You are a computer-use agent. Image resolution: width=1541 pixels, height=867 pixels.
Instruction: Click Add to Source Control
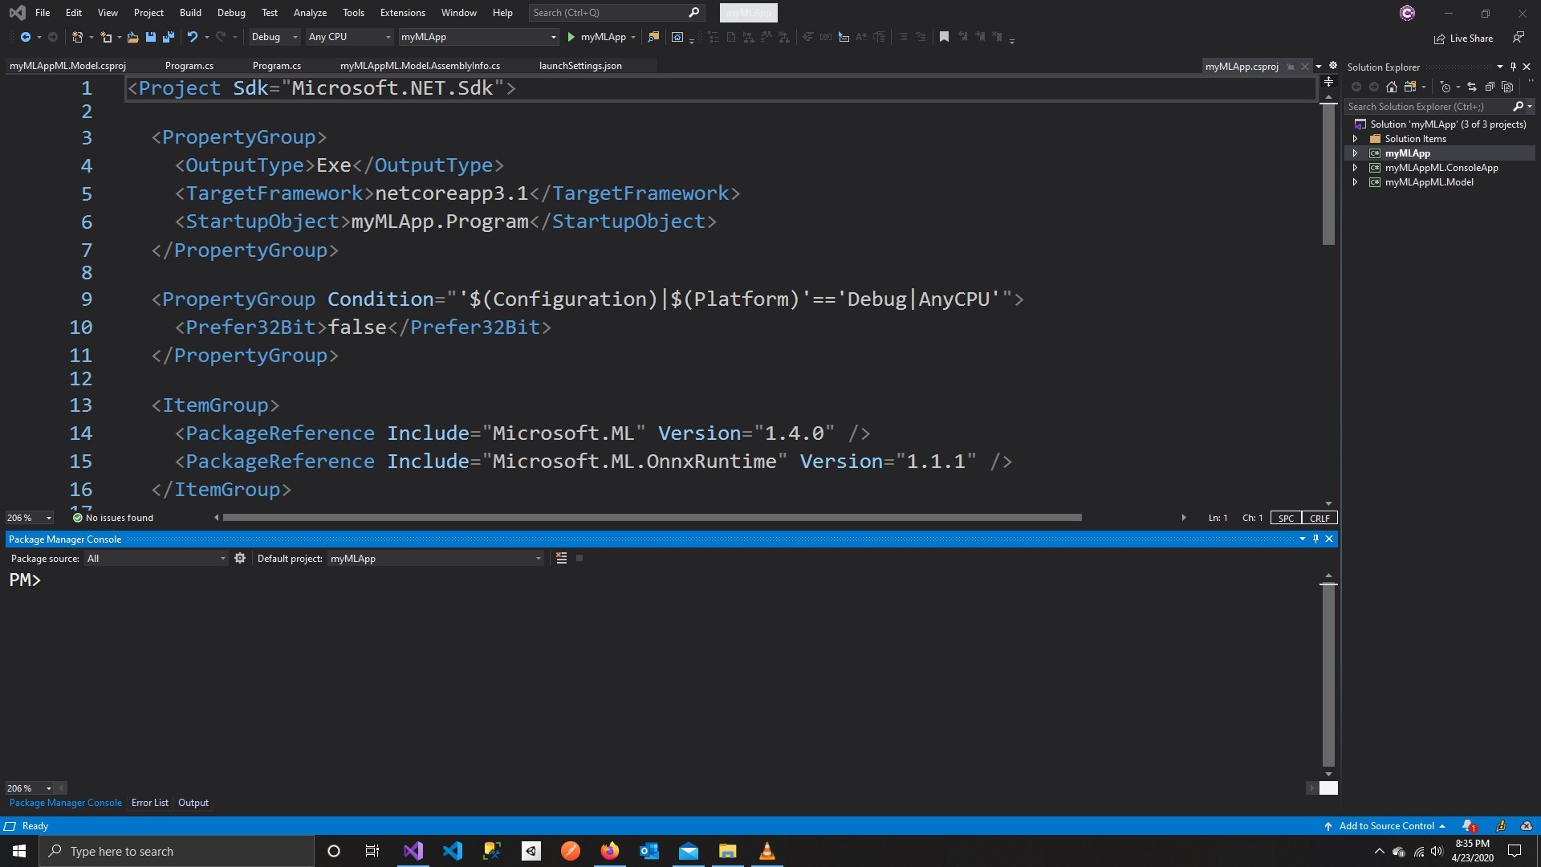coord(1386,826)
